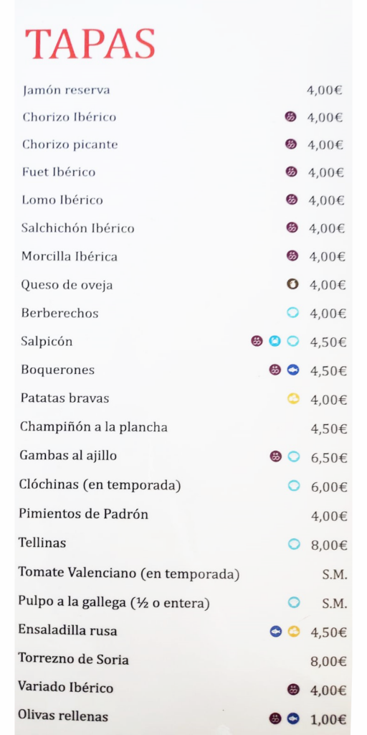Select the Jamón reserva item
This screenshot has width=367, height=735.
pyautogui.click(x=66, y=90)
